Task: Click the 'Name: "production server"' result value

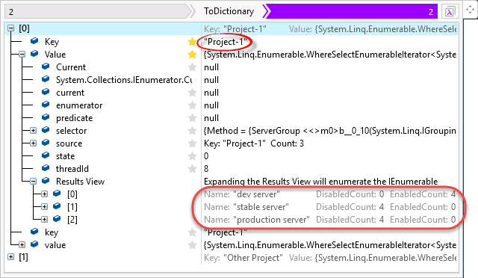Action: click(x=257, y=220)
